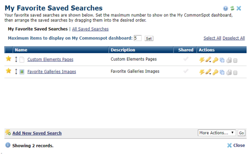This screenshot has width=251, height=157.
Task: Click delete icon for Favorite Galleries Images
Action: 229,72
